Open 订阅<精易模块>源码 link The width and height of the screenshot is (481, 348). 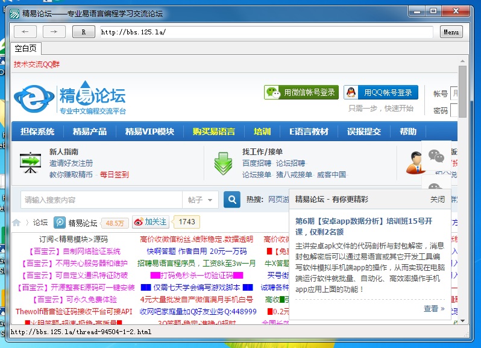pos(74,239)
